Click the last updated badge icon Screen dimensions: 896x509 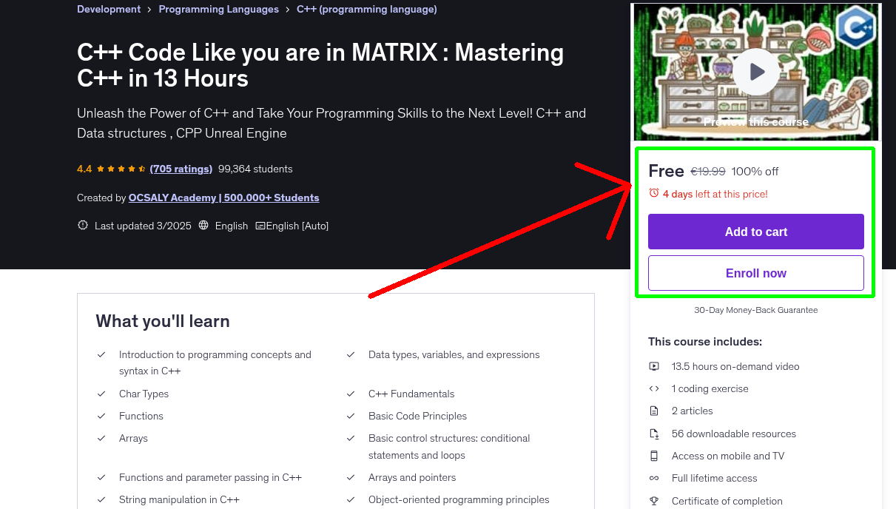(83, 226)
